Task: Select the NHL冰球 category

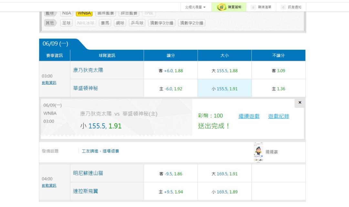Action: click(x=86, y=23)
